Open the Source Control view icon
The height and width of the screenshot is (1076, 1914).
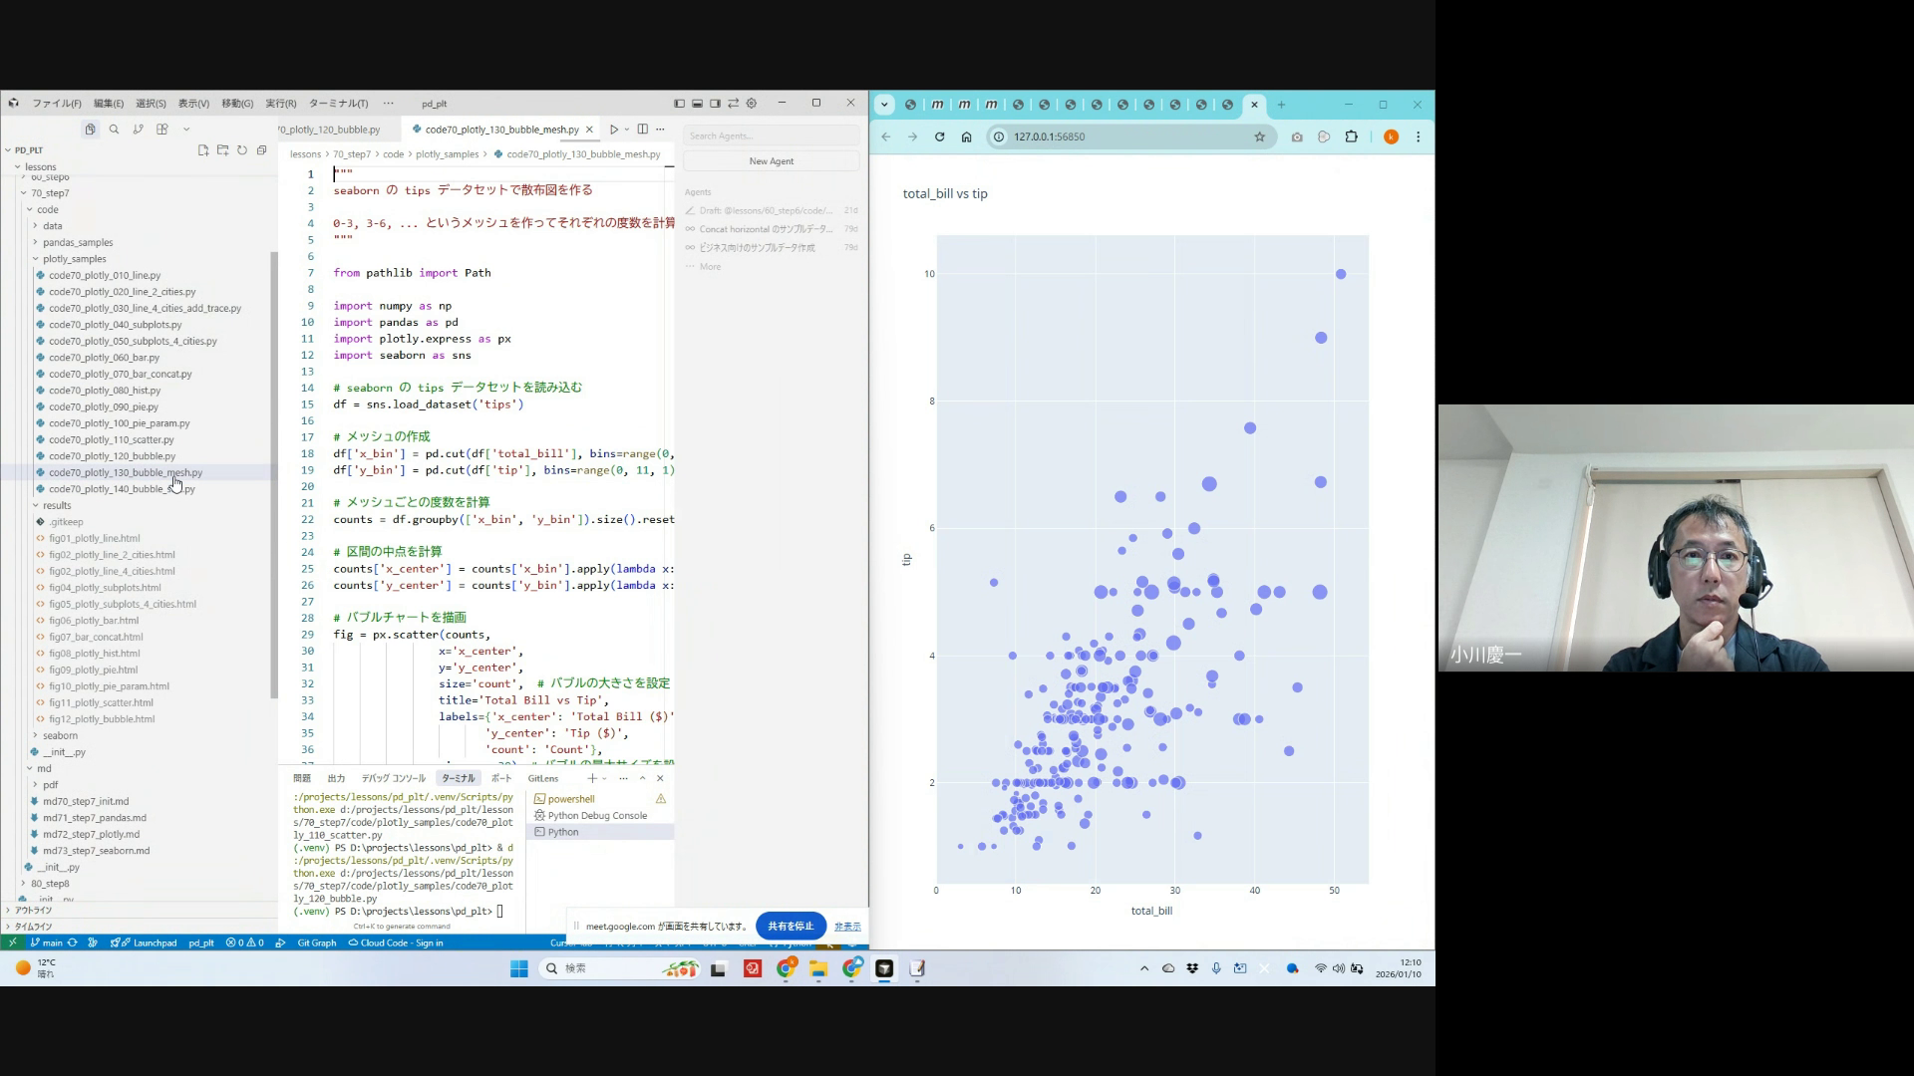(138, 130)
